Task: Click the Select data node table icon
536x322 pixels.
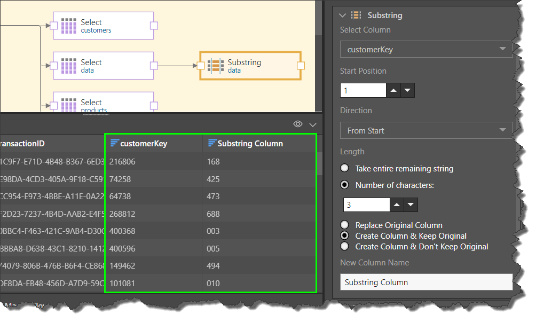Action: [x=69, y=66]
